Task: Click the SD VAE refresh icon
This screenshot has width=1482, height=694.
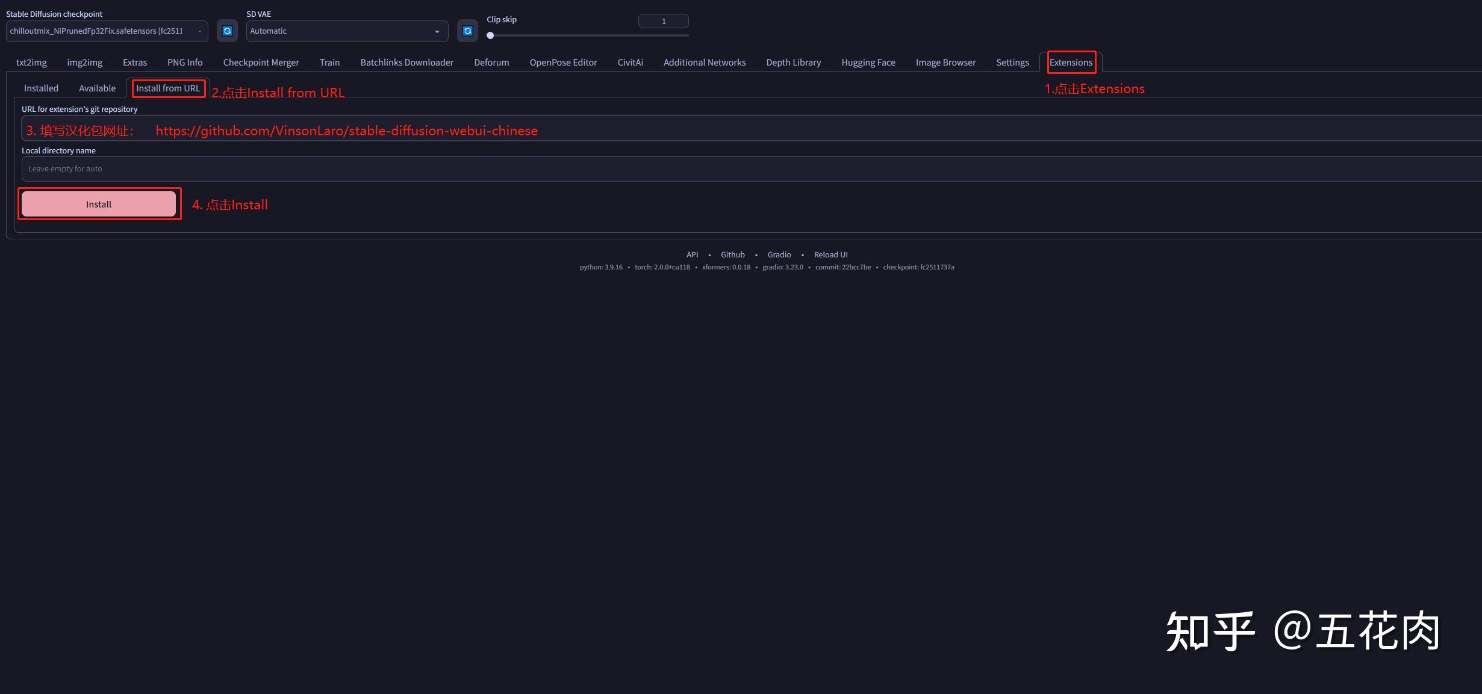Action: 467,31
